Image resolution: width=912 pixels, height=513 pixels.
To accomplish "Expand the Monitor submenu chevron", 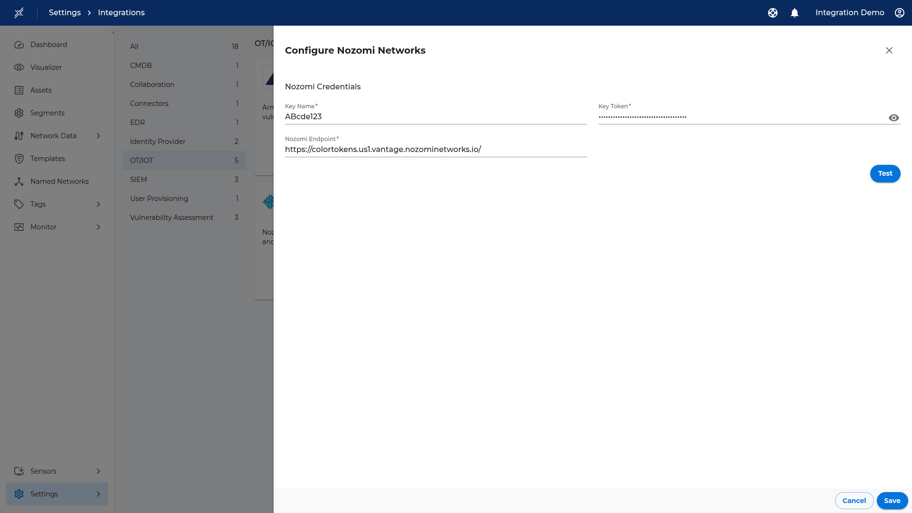I will click(98, 227).
